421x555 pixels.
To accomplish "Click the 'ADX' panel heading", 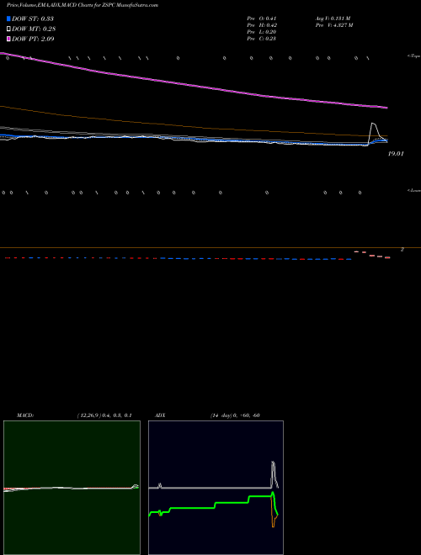I will click(160, 415).
